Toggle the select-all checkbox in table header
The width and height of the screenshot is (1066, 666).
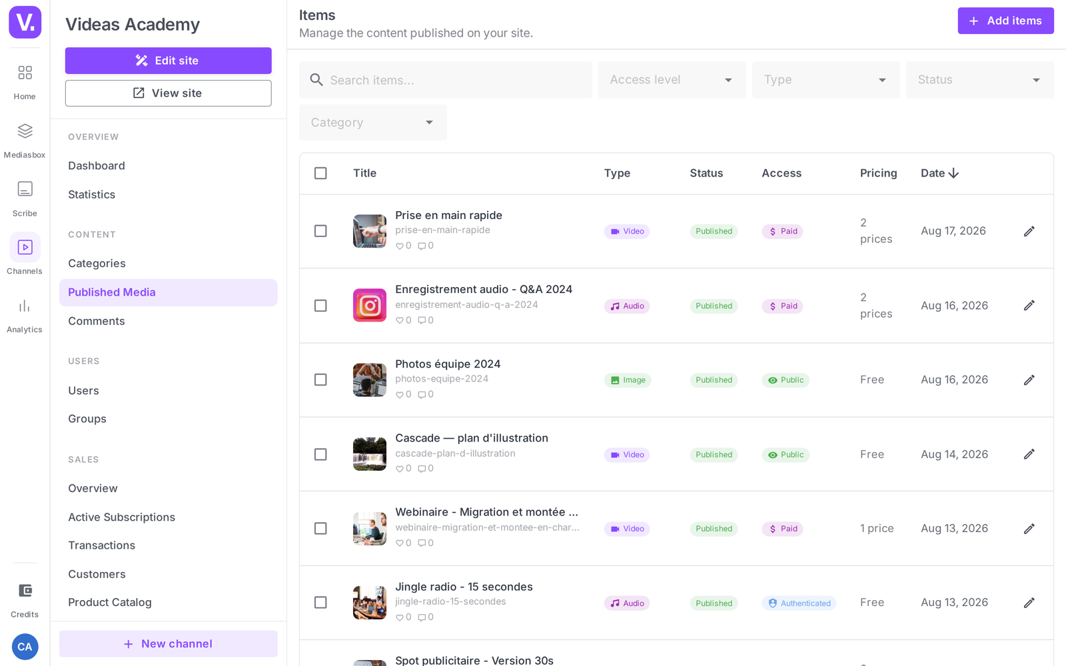320,173
